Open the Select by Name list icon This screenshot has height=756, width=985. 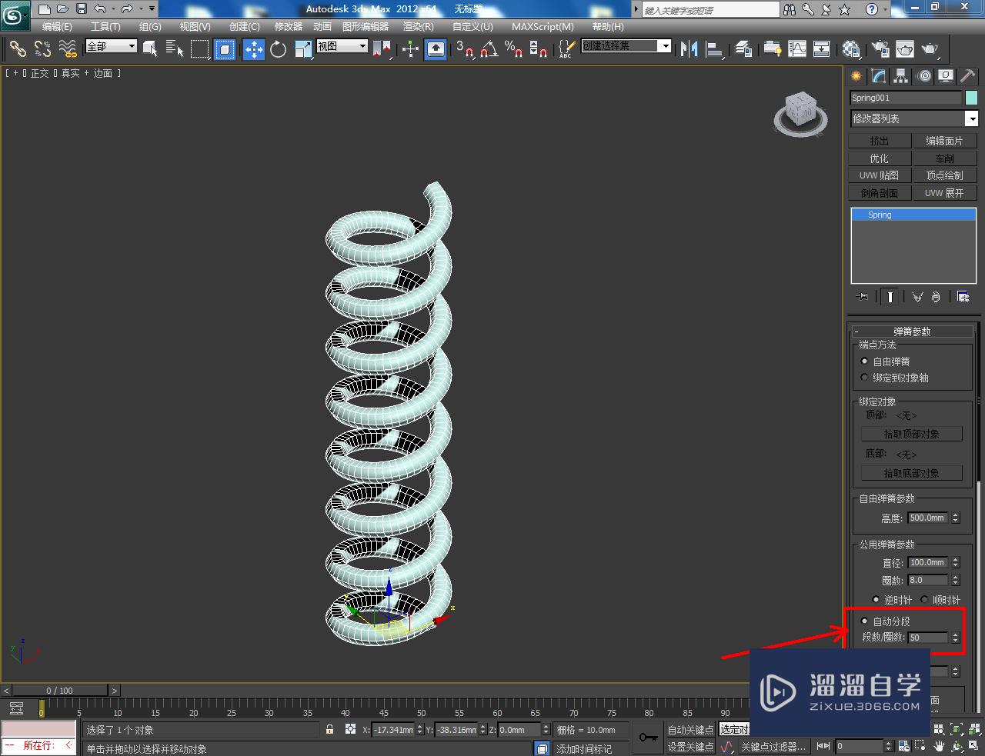pos(175,49)
